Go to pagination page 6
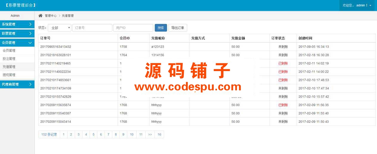The image size is (377, 154). pyautogui.click(x=101, y=134)
